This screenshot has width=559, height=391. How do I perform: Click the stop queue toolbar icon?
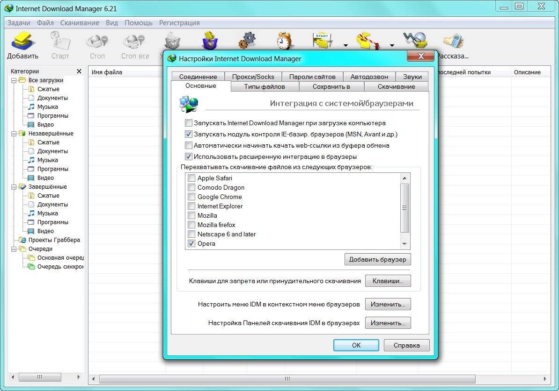[368, 41]
